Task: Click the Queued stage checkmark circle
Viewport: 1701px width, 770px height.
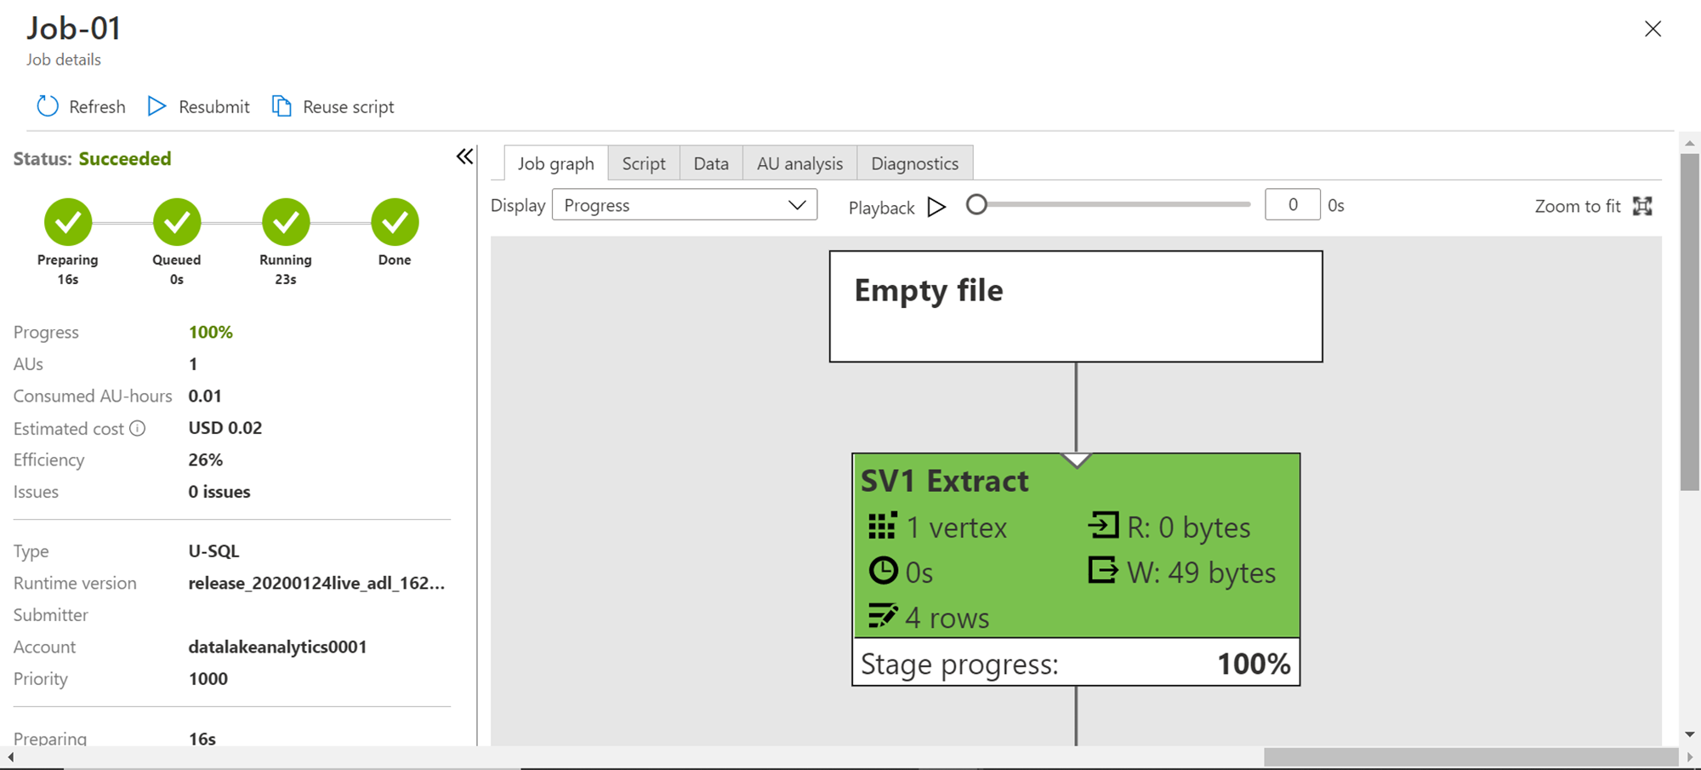Action: coord(177,222)
